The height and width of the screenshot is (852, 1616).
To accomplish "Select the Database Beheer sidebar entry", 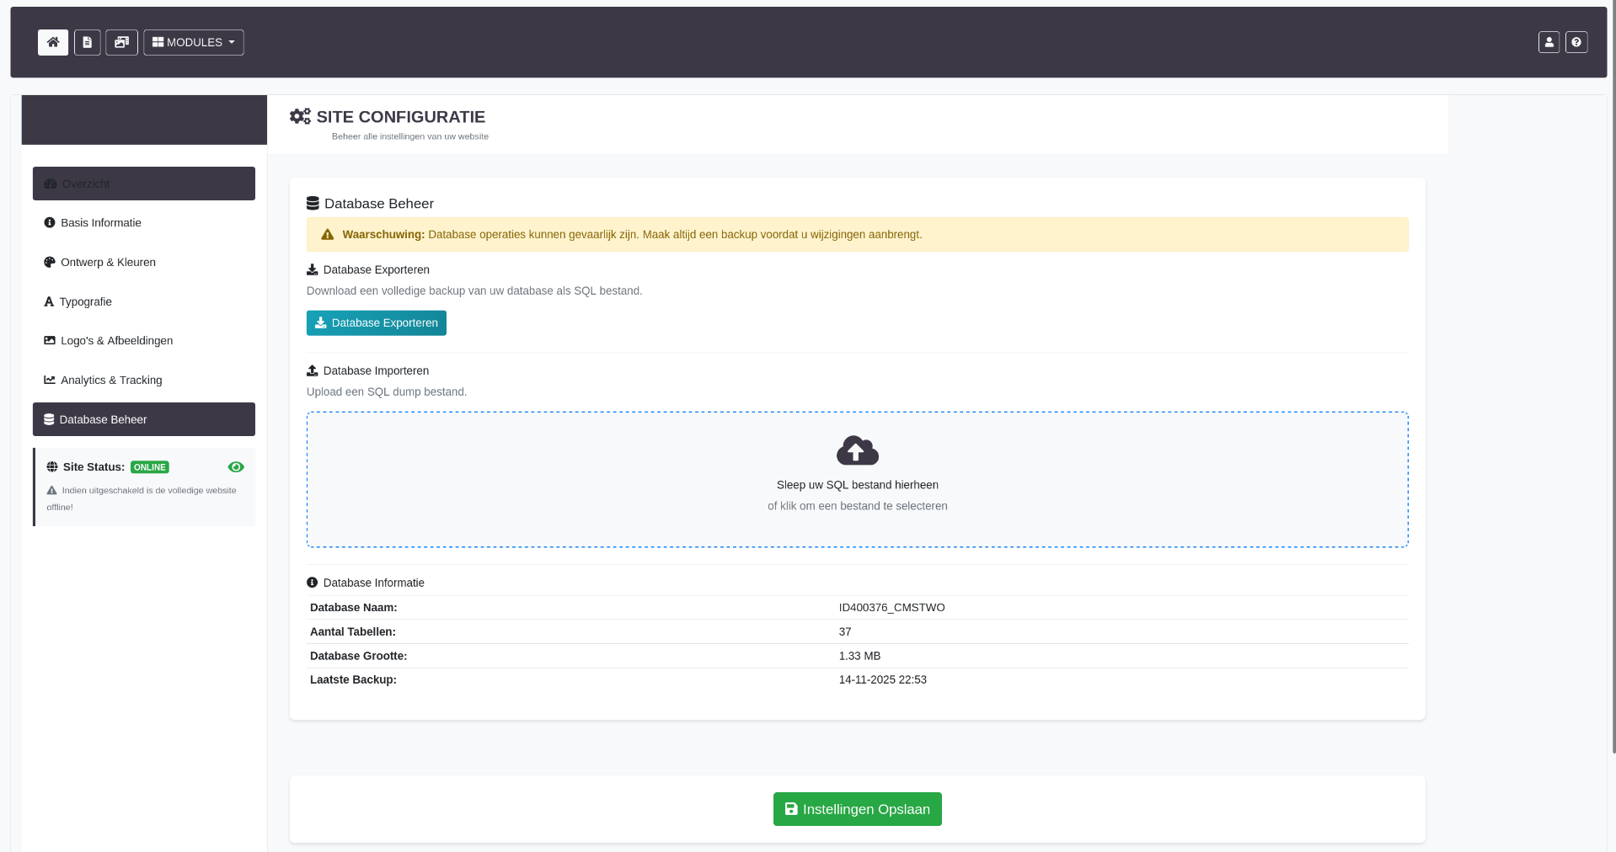I will click(x=103, y=418).
